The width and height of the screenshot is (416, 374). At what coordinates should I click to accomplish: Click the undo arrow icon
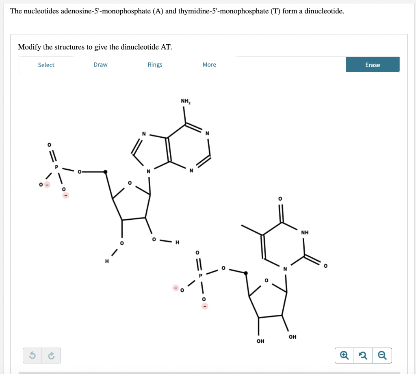pos(32,355)
